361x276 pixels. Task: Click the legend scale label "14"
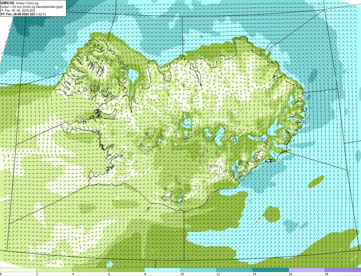254,274
